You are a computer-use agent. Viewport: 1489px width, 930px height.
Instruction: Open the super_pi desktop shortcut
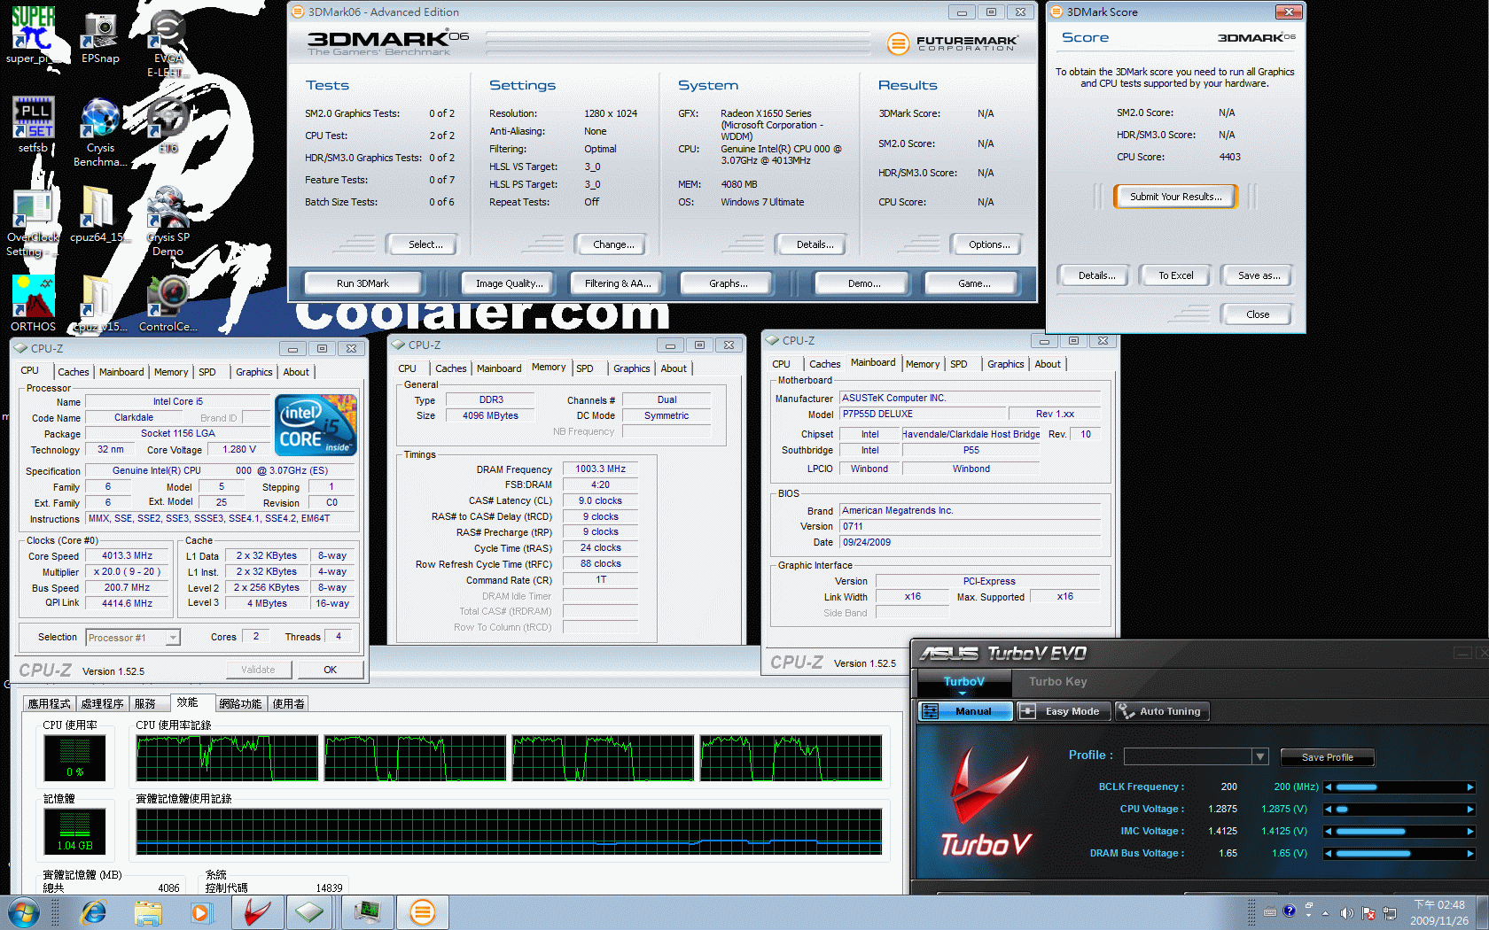tap(33, 35)
